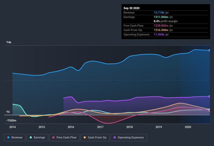214x146 pixels.
Task: Click the 2016 x-axis label
Action: [71, 127]
